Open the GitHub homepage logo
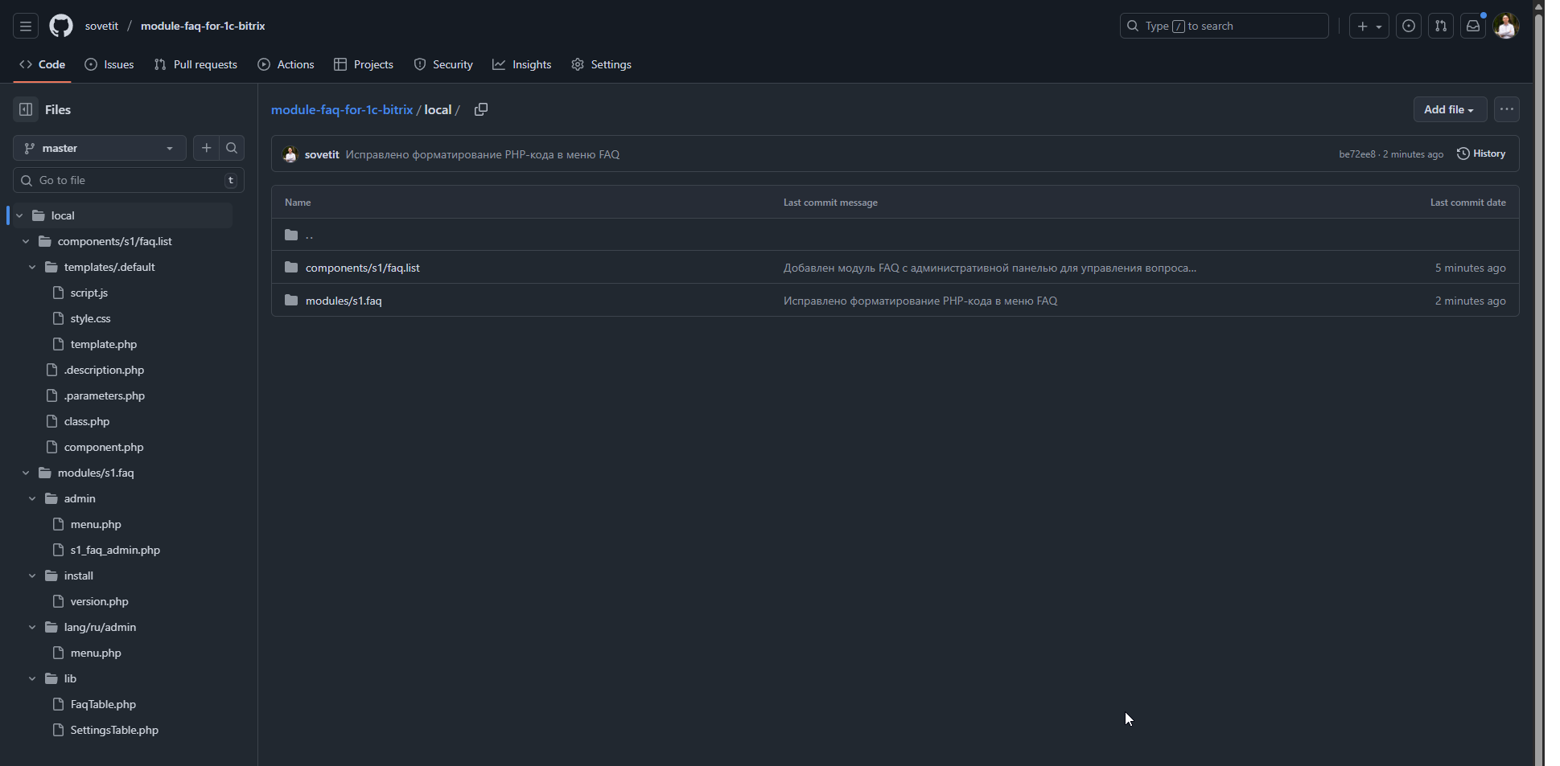 (61, 26)
